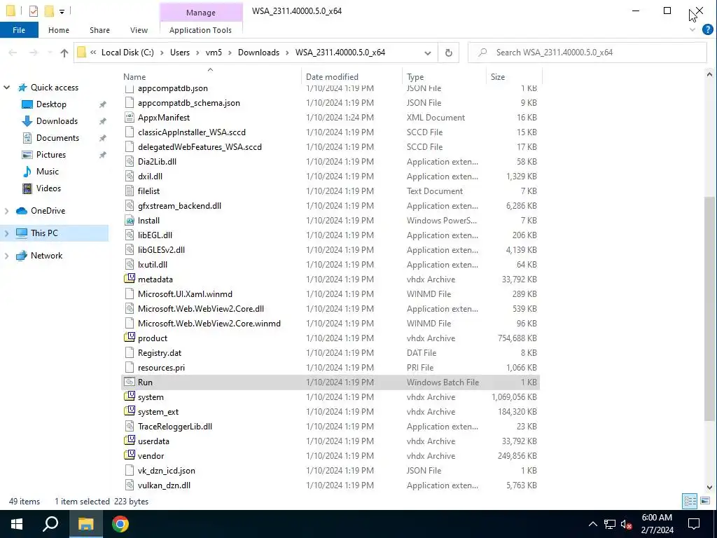The image size is (717, 538).
Task: Click New folder in the quick access toolbar
Action: coord(49,11)
